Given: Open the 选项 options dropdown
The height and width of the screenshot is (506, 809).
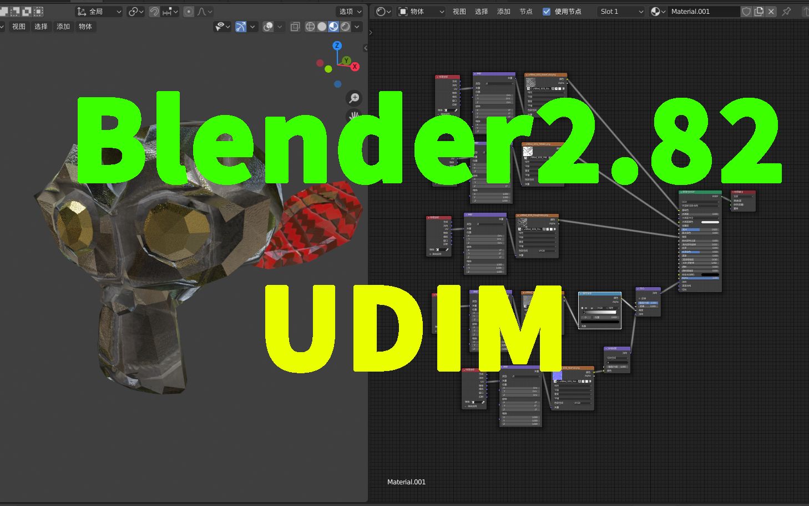Looking at the screenshot, I should click(x=350, y=11).
